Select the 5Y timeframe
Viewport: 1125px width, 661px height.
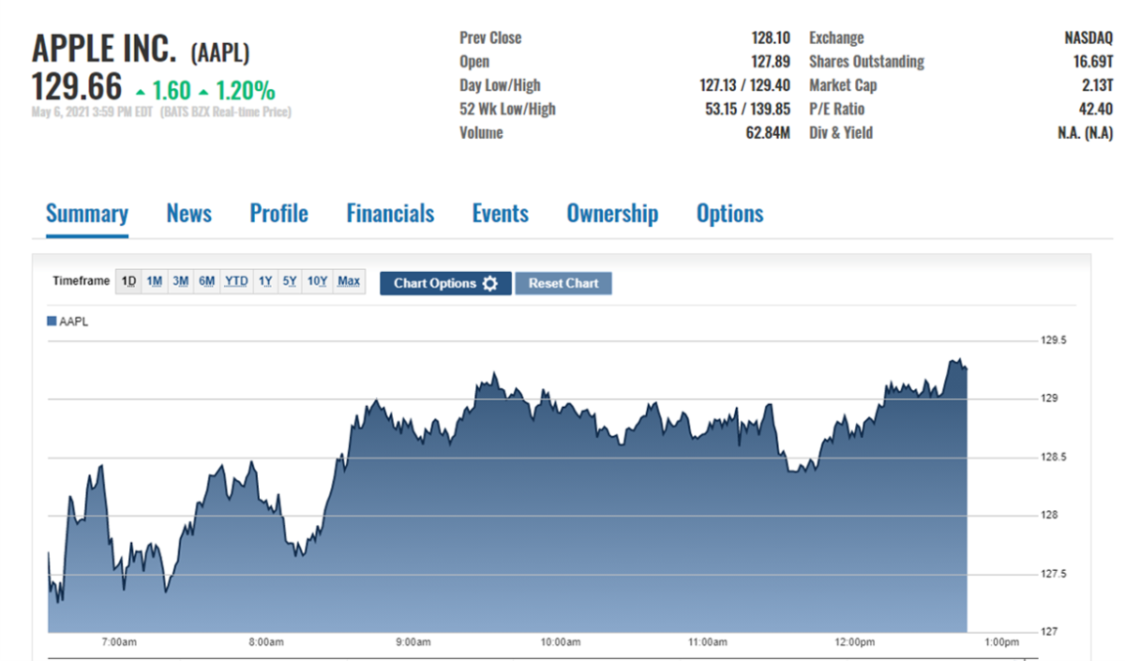(290, 281)
